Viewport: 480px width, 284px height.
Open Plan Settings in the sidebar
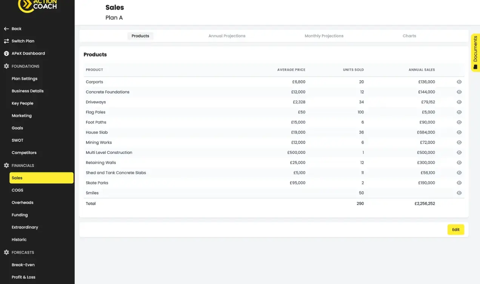click(25, 79)
